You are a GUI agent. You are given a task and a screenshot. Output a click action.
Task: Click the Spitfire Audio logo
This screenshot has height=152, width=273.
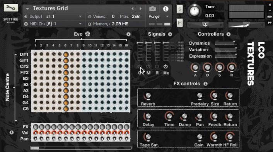tap(10, 20)
